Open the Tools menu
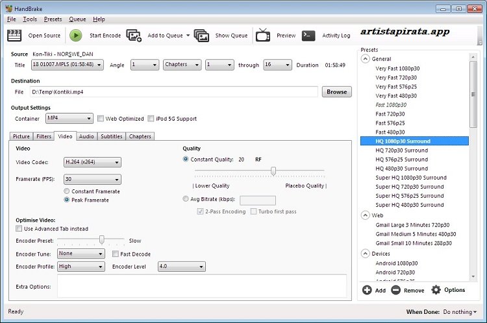This screenshot has width=487, height=323. click(x=30, y=19)
